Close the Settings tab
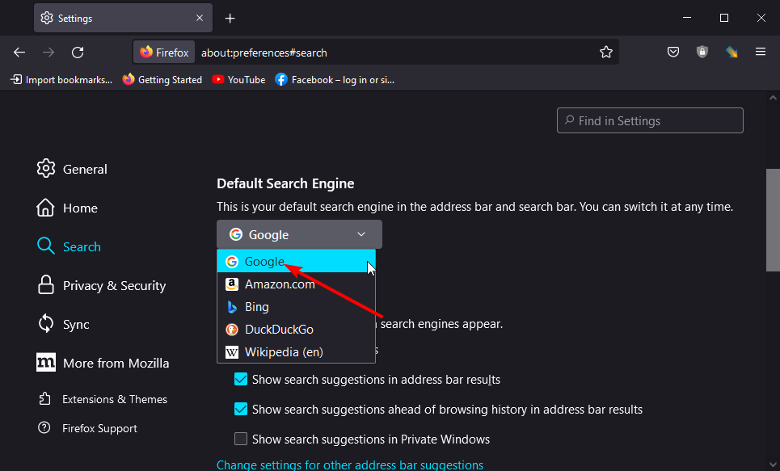 (x=200, y=18)
